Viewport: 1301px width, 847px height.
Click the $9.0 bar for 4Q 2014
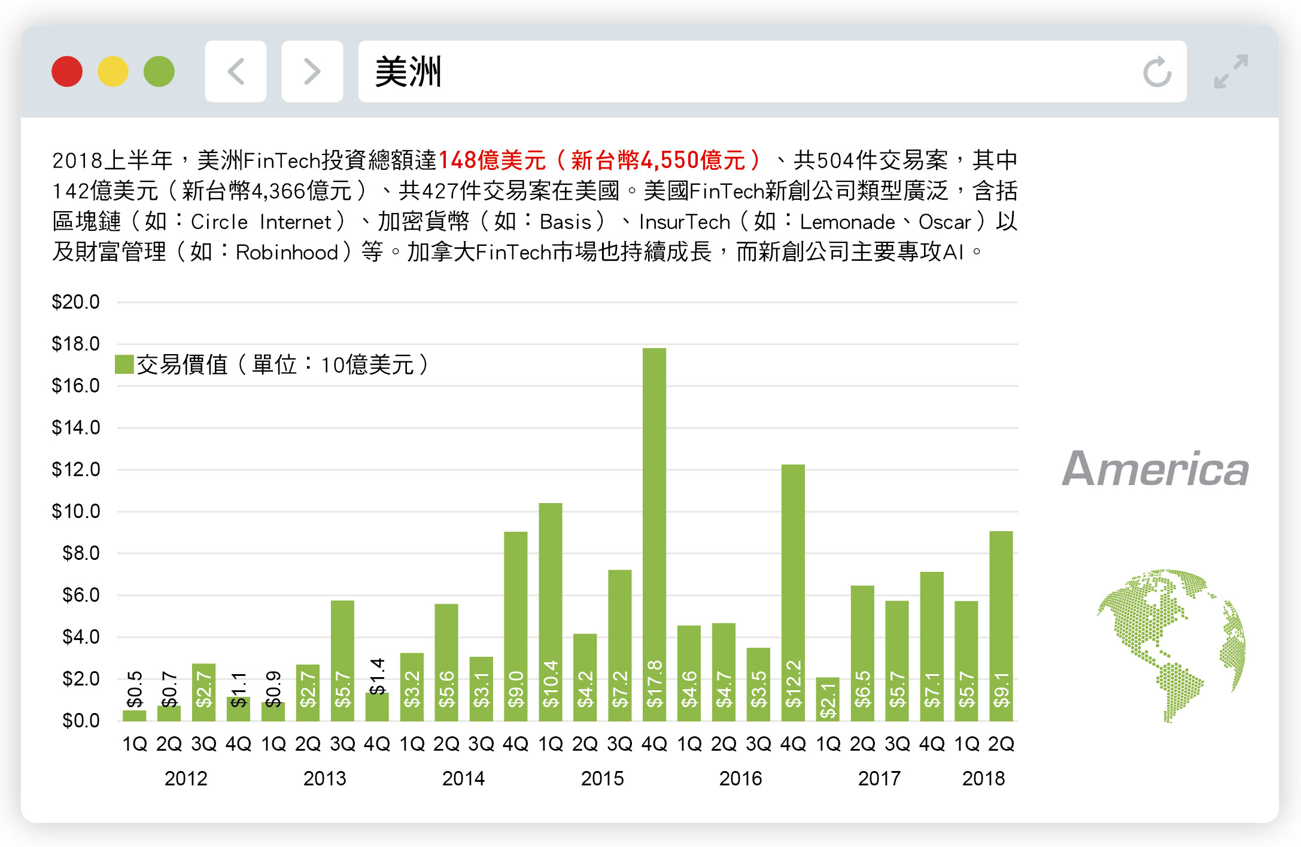(x=516, y=626)
